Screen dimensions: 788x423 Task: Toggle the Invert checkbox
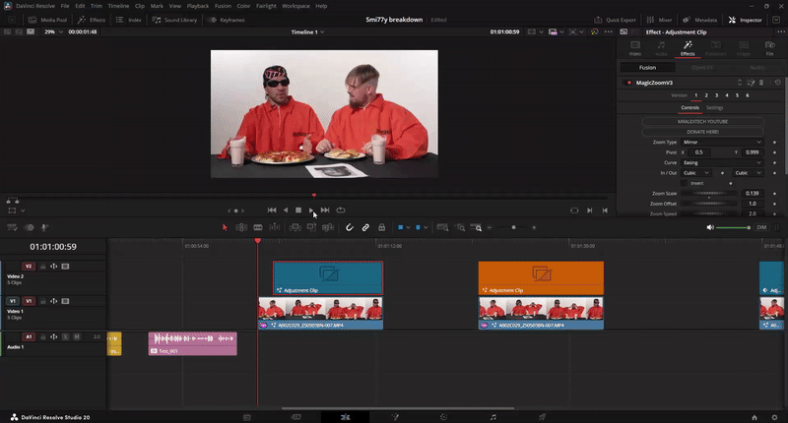click(685, 182)
